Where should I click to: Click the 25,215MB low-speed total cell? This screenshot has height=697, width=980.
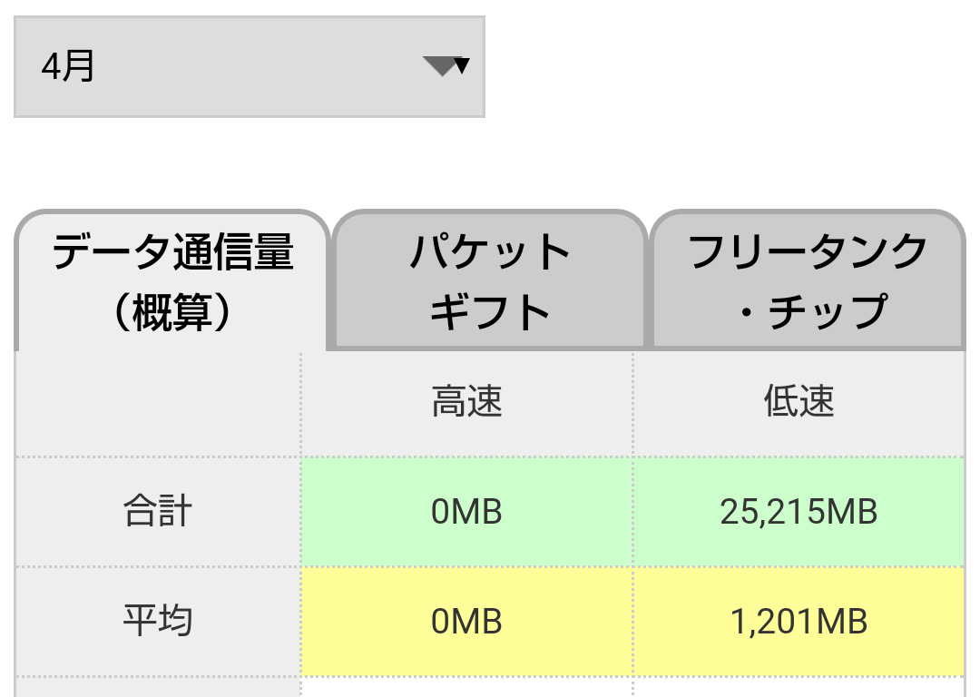(x=799, y=512)
